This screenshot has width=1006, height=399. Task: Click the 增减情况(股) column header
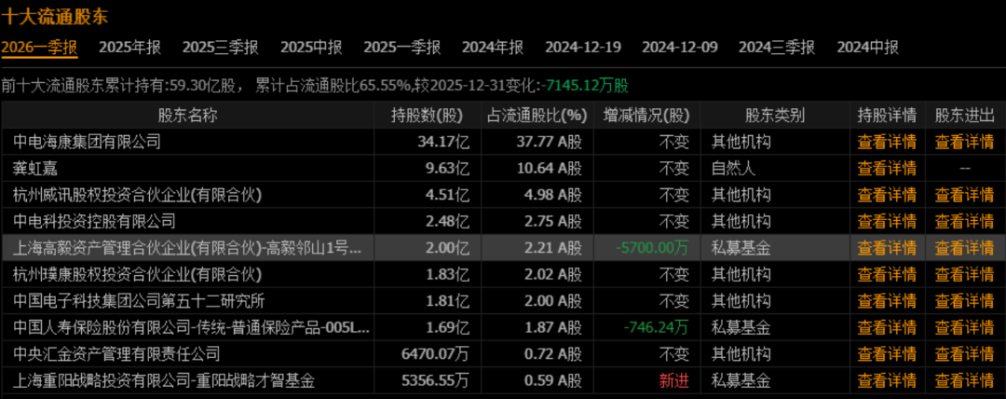(646, 116)
